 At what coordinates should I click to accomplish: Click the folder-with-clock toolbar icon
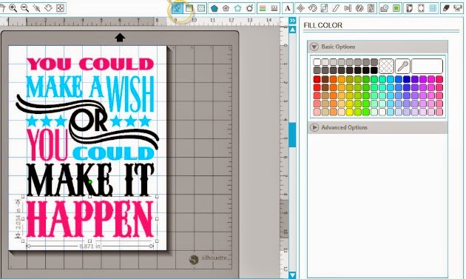coord(385,8)
